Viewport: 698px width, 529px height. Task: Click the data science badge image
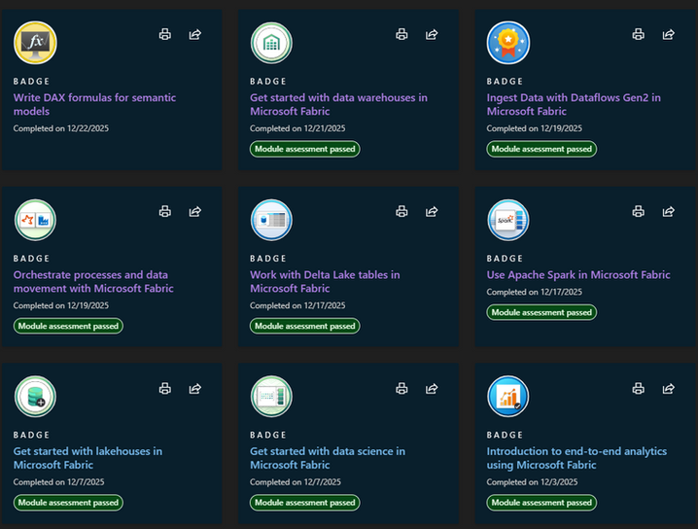(x=271, y=397)
